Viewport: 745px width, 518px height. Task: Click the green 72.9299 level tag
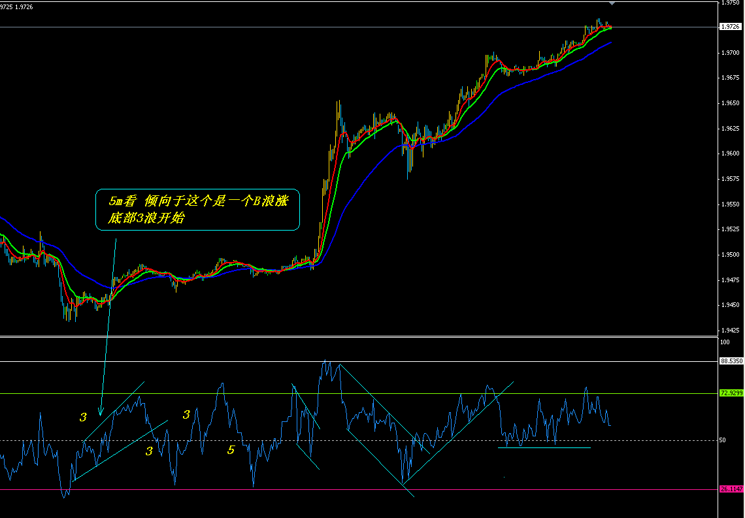(729, 393)
